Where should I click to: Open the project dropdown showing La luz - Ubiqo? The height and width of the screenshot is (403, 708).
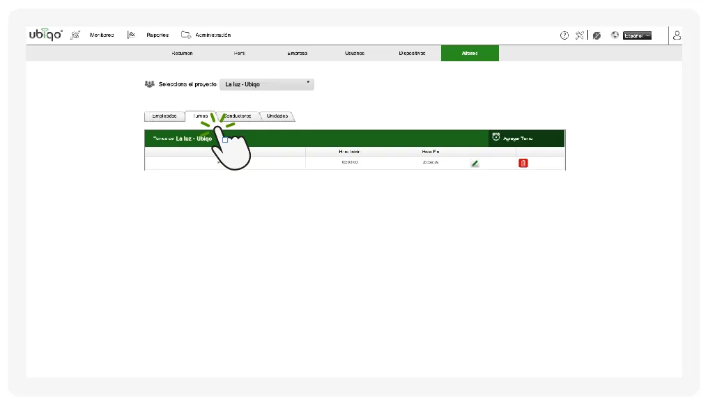pos(266,84)
